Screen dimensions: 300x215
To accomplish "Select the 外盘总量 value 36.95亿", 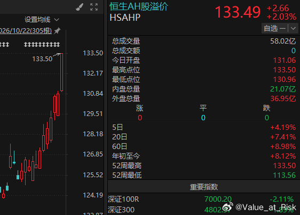I will point(283,98).
